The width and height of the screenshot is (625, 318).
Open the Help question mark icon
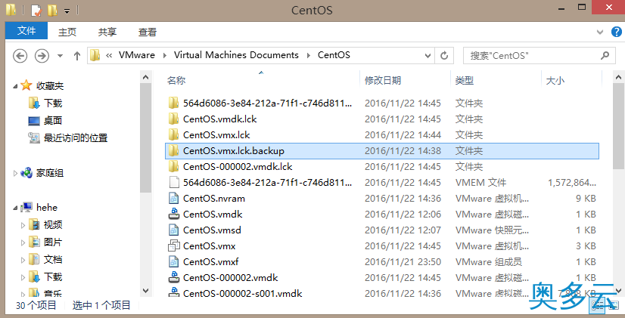point(616,32)
